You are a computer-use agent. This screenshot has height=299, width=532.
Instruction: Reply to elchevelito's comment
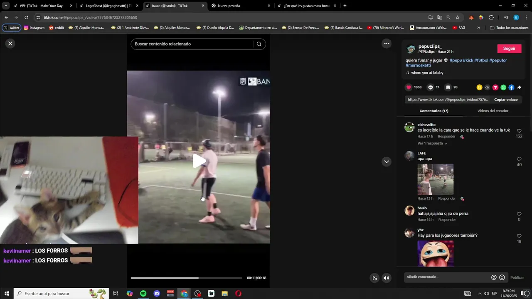[446, 137]
